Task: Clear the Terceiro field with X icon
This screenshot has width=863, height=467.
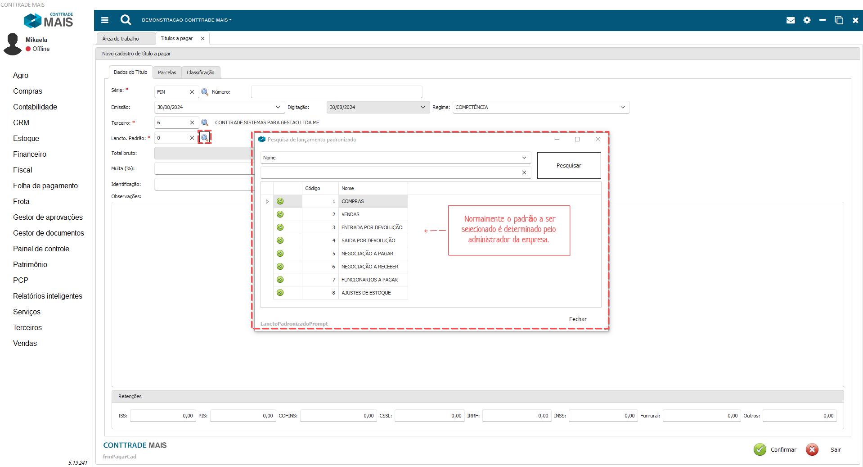Action: [x=192, y=122]
